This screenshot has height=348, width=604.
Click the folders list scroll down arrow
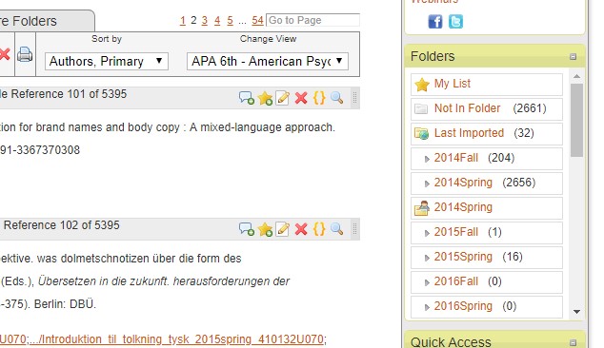pos(576,312)
